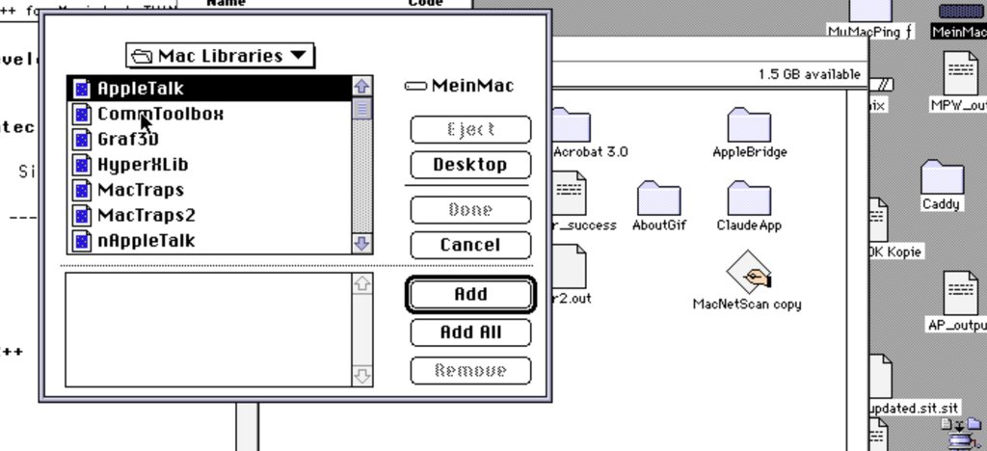
Task: Click the dimmed Remove button
Action: click(470, 370)
